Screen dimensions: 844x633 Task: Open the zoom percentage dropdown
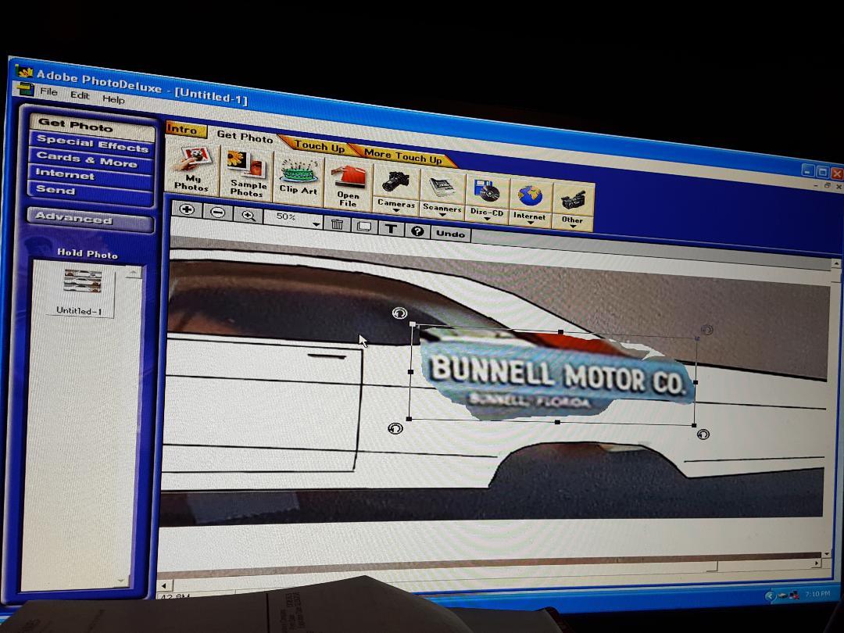click(316, 224)
